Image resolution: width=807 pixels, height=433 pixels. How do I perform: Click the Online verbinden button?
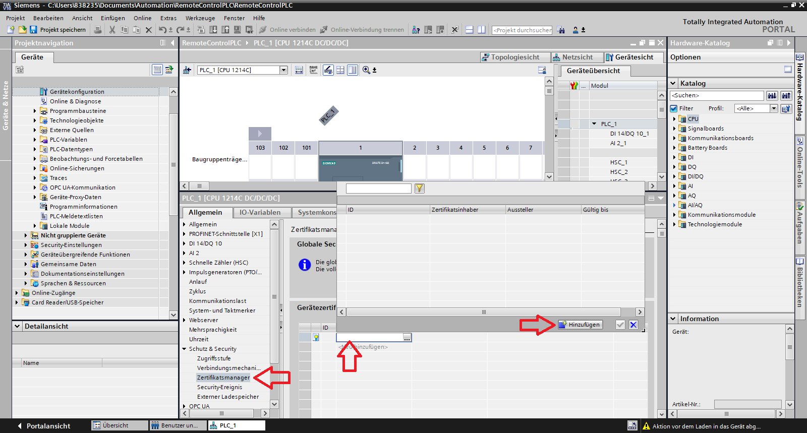[287, 30]
